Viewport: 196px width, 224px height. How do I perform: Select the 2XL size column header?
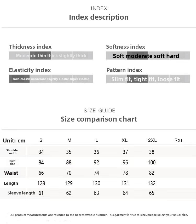152,140
